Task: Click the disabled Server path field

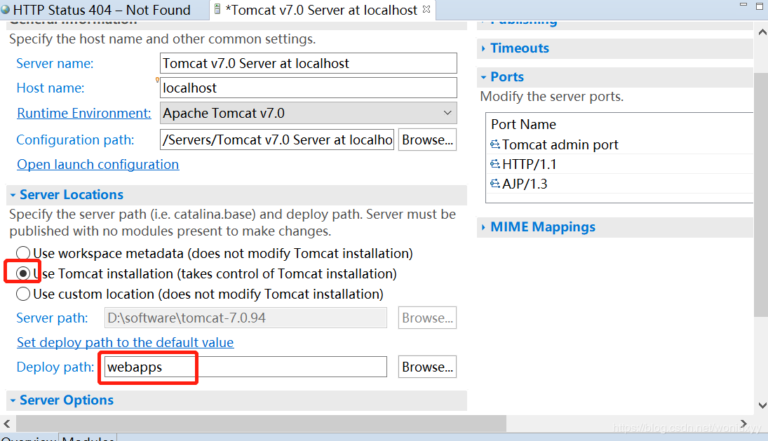Action: coord(245,318)
